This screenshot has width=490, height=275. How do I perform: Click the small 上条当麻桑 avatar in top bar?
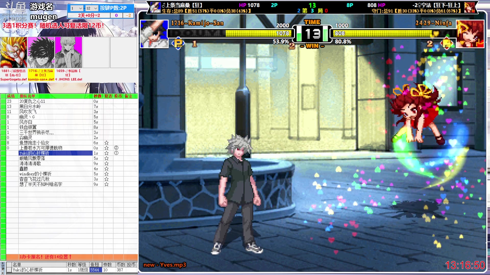155,7
